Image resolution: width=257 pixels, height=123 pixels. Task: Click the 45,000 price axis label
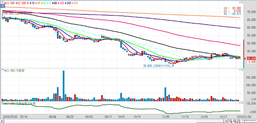251,52
